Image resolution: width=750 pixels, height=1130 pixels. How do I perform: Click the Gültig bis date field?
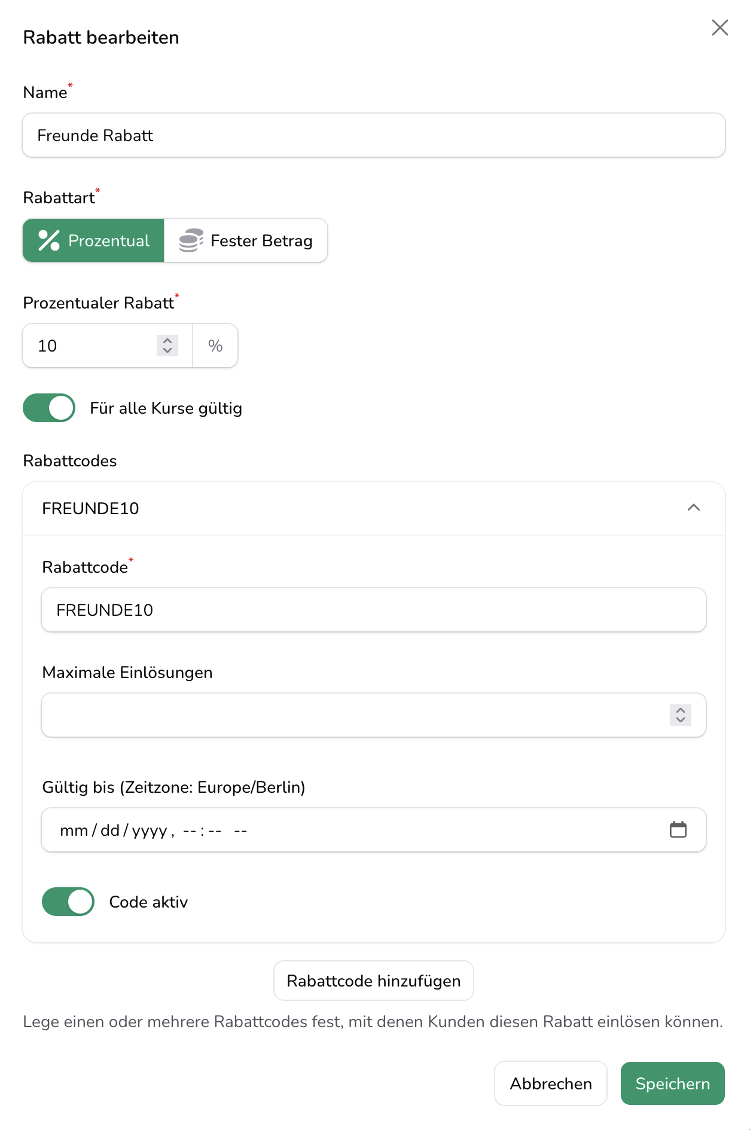coord(374,830)
